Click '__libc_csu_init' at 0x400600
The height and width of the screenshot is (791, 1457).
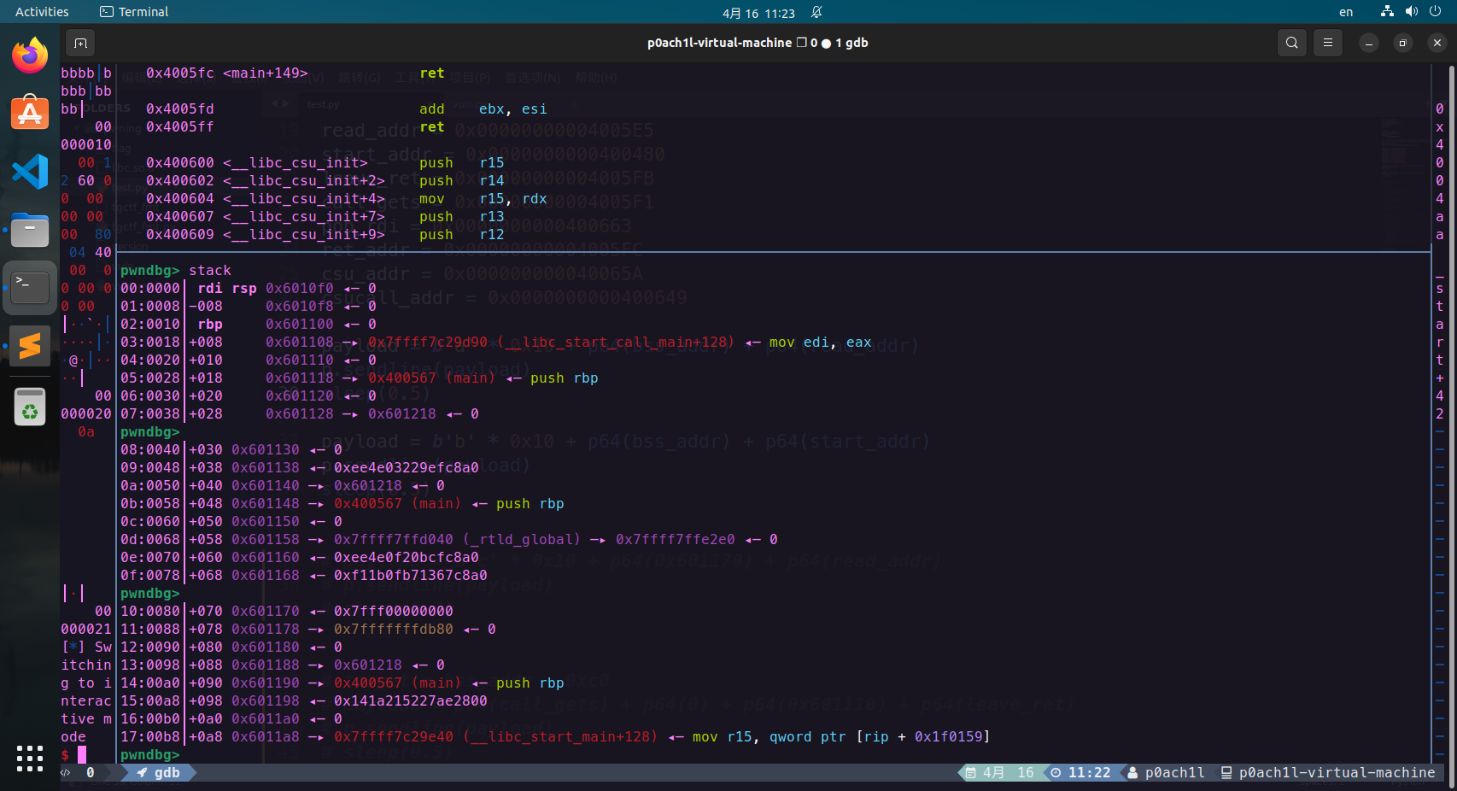[x=295, y=162]
